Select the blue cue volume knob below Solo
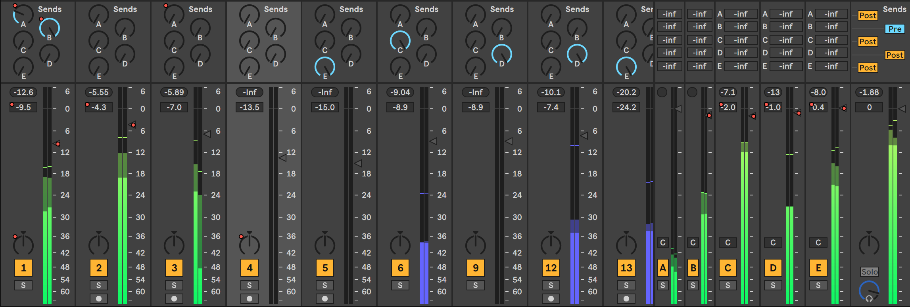This screenshot has width=910, height=307. tap(869, 292)
